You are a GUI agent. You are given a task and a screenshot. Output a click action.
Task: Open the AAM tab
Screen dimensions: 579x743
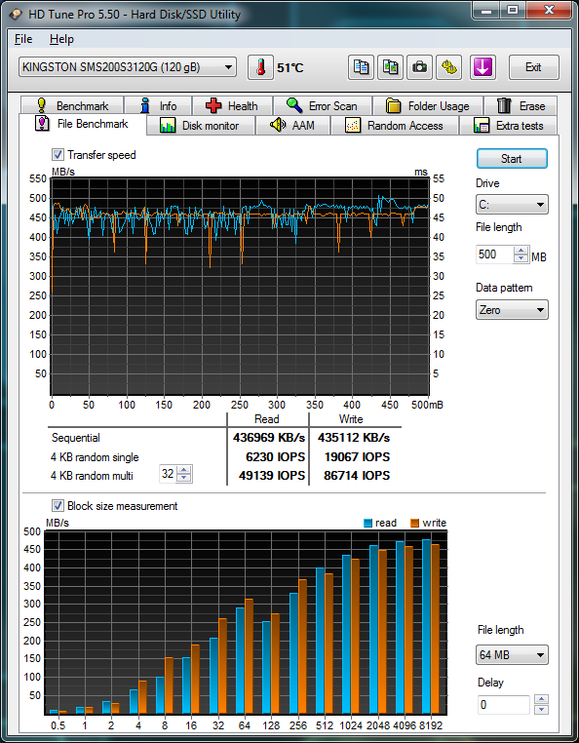pyautogui.click(x=292, y=126)
